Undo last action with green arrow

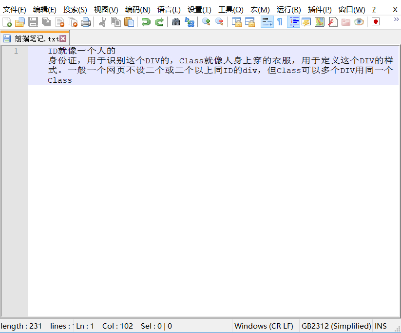click(x=146, y=22)
